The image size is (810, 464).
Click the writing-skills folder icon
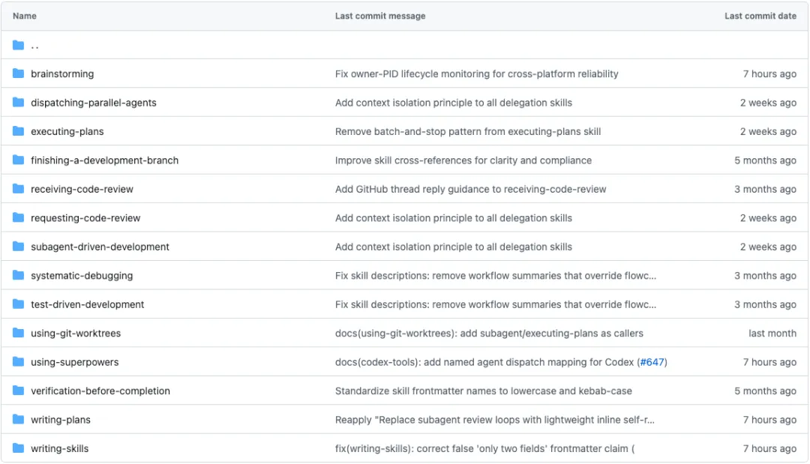point(19,448)
